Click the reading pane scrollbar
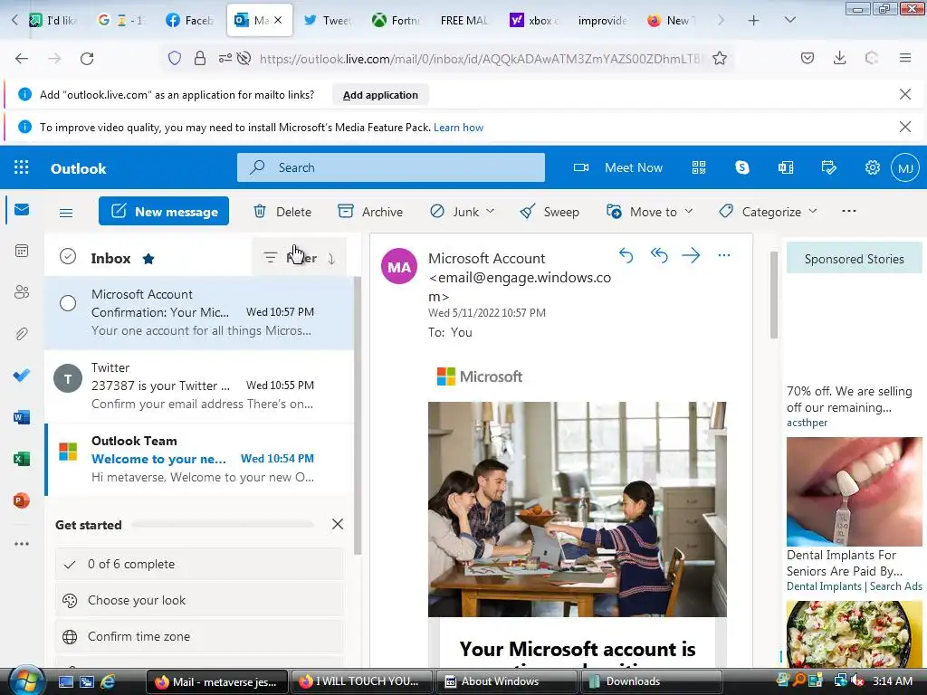927x695 pixels. (x=773, y=295)
